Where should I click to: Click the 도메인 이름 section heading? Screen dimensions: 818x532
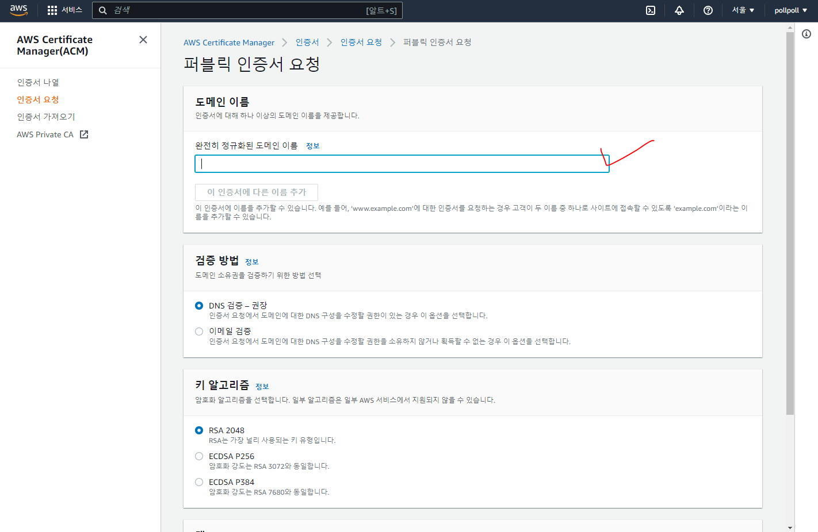pyautogui.click(x=222, y=102)
